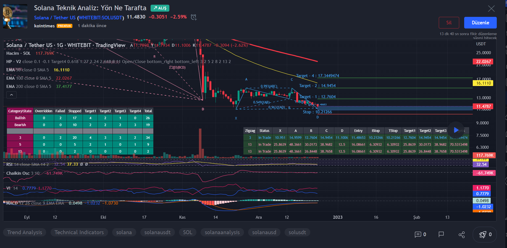Click the 0.7779 VI axis label
Viewport: 507px width, 248px height.
pos(482,194)
